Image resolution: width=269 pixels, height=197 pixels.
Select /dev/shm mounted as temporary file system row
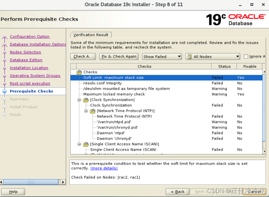point(166,89)
